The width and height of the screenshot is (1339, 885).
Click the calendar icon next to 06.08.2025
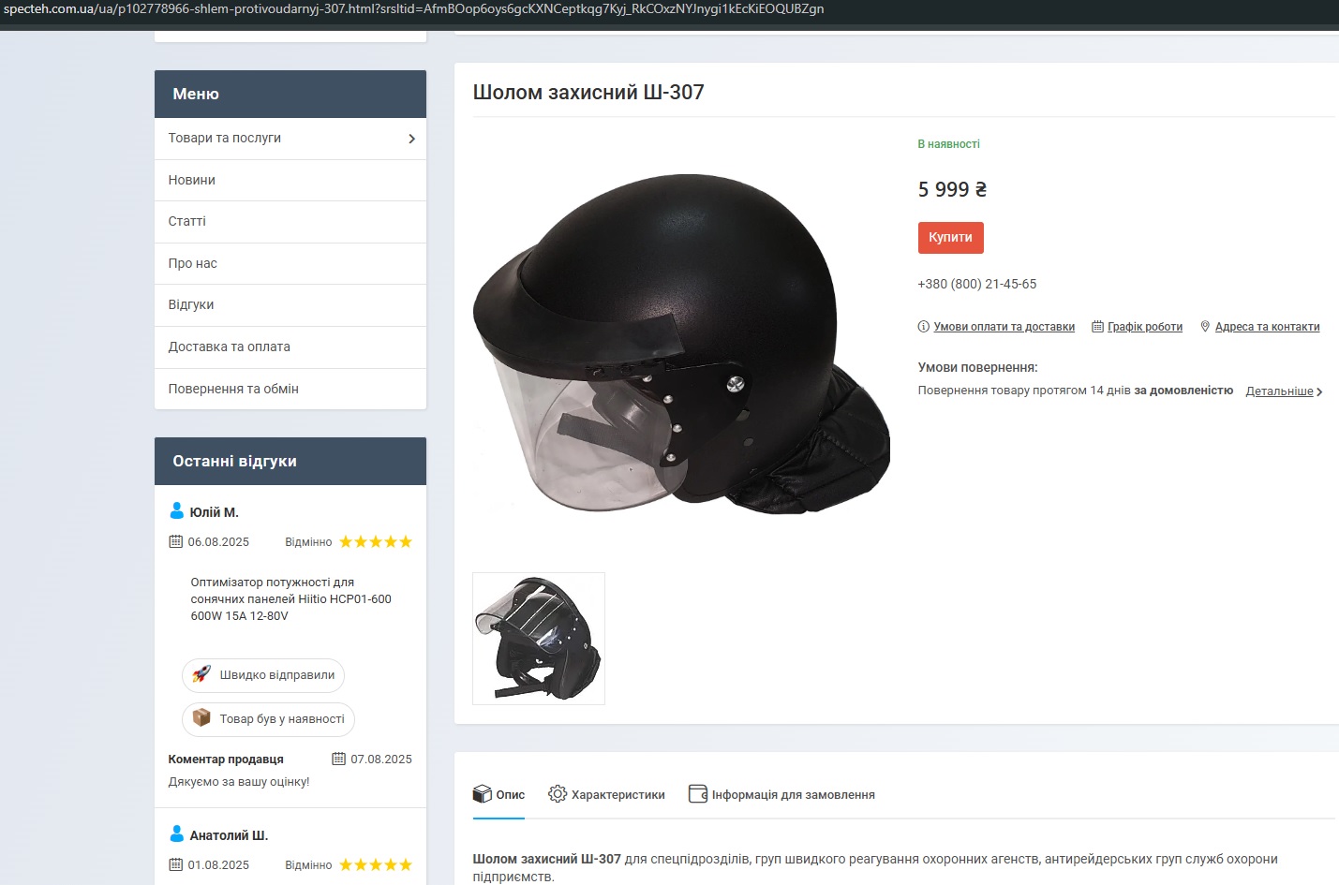tap(175, 541)
